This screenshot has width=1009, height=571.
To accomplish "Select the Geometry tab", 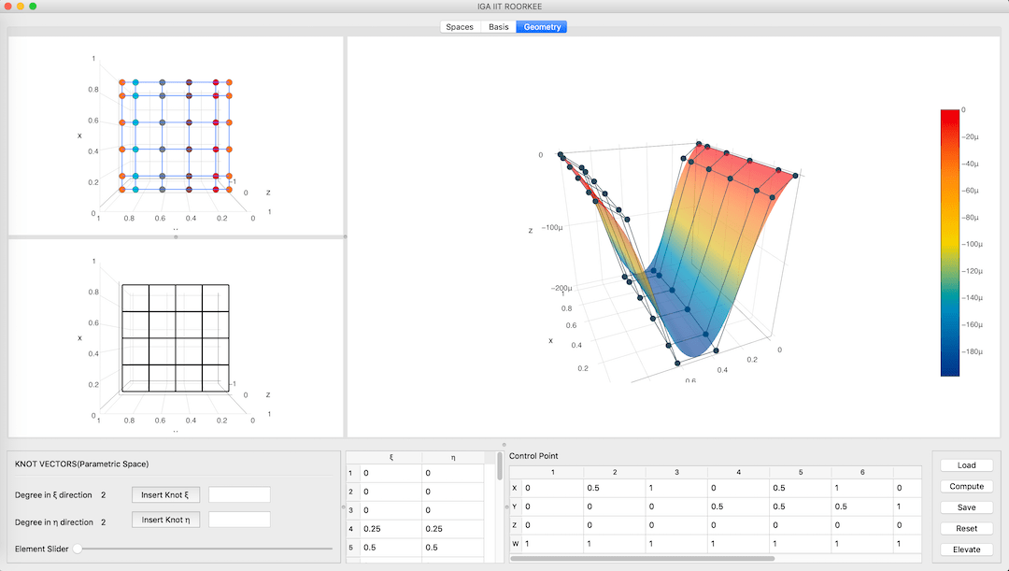I will (x=542, y=27).
